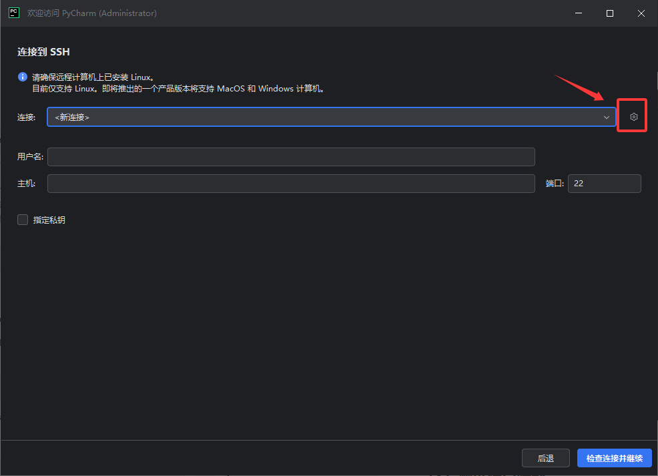Click the 端口 port field showing 22
Viewport: 658px width, 476px height.
pyautogui.click(x=605, y=184)
